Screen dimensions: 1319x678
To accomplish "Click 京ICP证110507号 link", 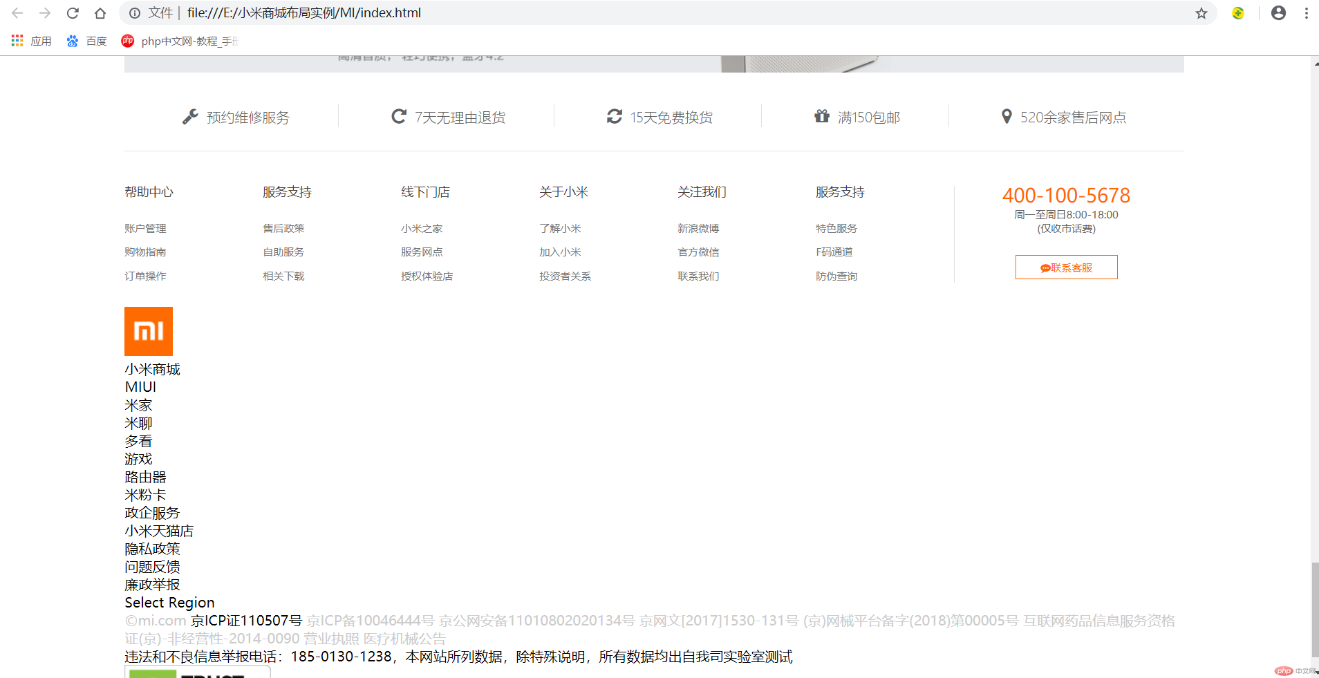I will point(247,621).
